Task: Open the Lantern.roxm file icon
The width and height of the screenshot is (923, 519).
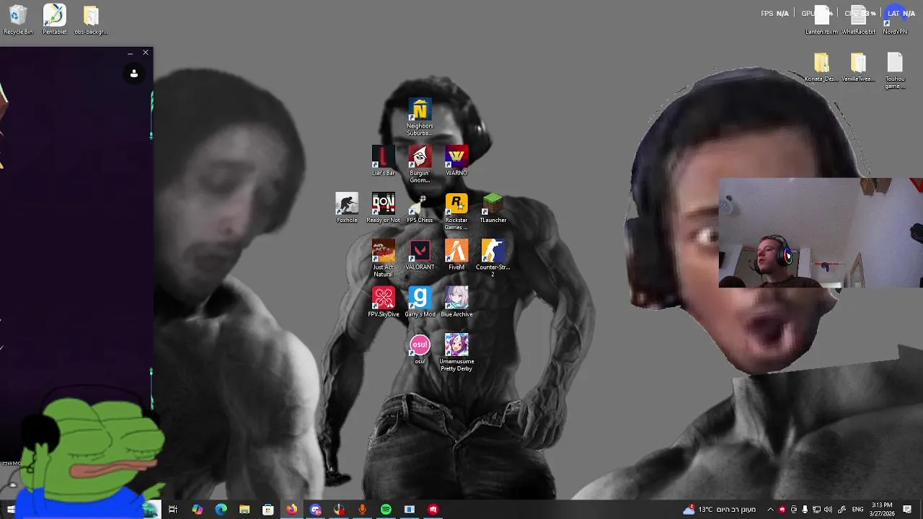Action: click(821, 19)
